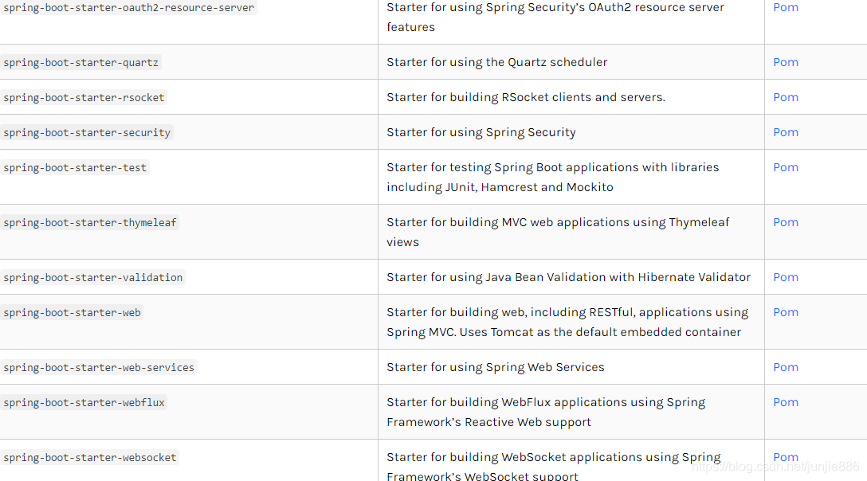The width and height of the screenshot is (867, 481).
Task: Click description about WebSocket applications
Action: point(554,466)
